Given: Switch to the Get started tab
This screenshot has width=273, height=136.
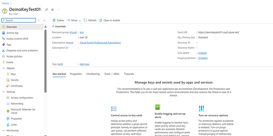Looking at the screenshot, I should (x=59, y=74).
